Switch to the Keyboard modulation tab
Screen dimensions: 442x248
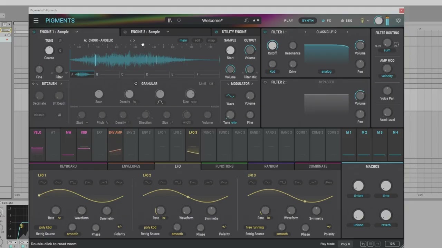pos(68,166)
